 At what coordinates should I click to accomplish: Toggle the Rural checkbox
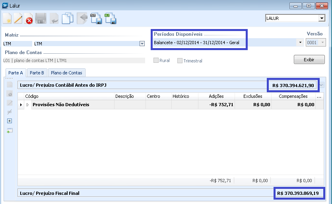[156, 60]
